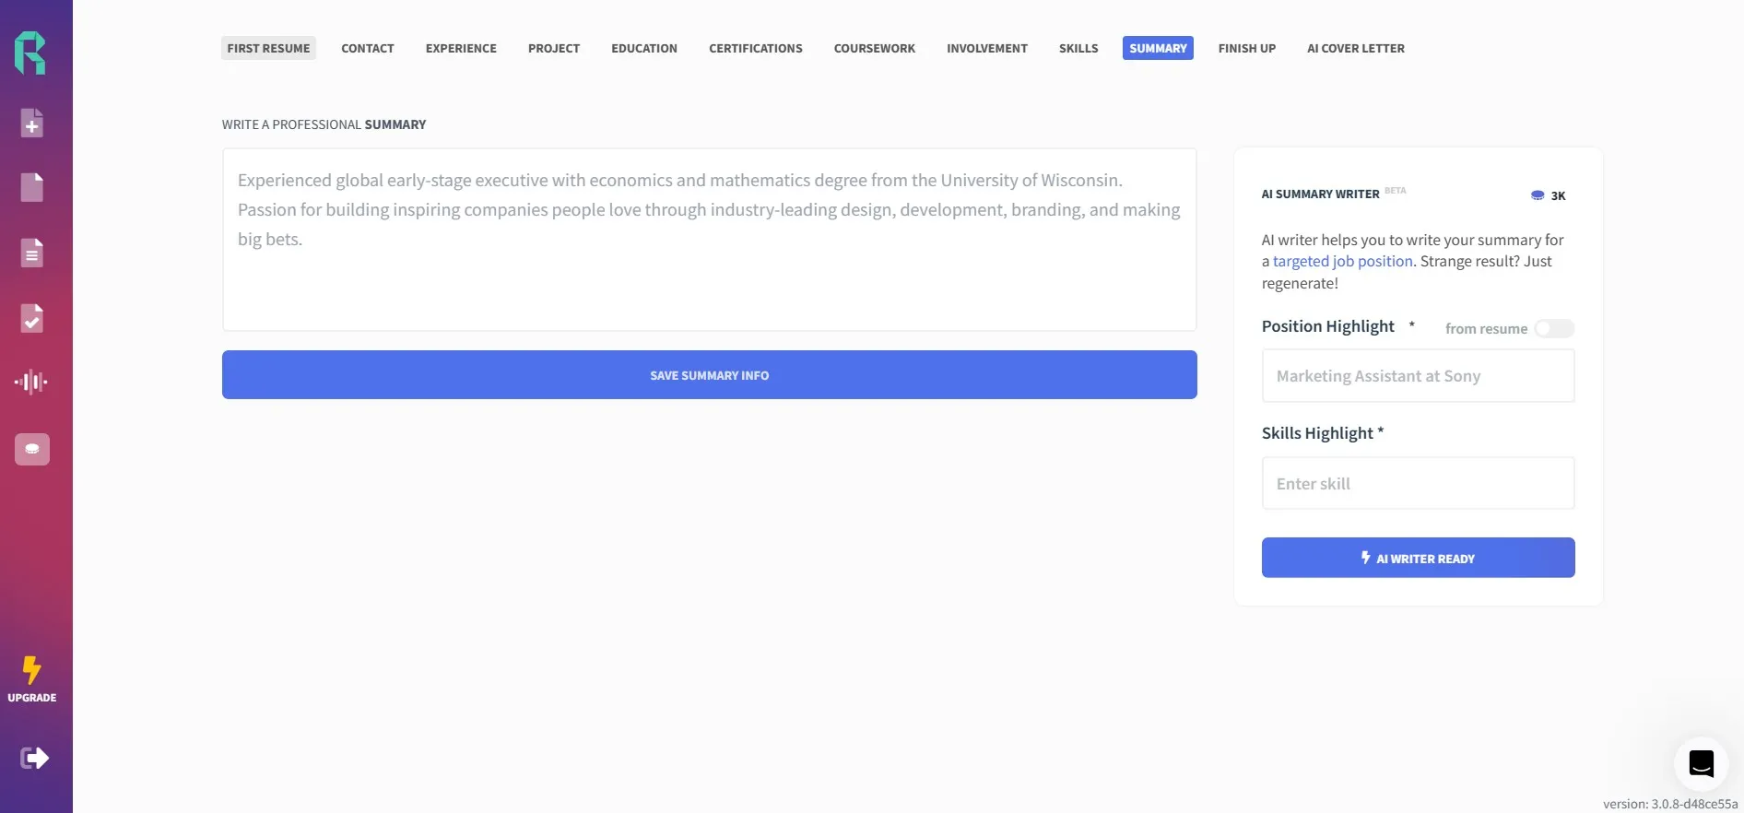Click the coin credits icon in sidebar
1744x813 pixels.
33,449
